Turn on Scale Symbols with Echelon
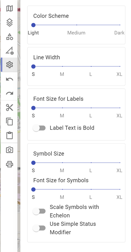This screenshot has width=131, height=252. click(x=39, y=211)
